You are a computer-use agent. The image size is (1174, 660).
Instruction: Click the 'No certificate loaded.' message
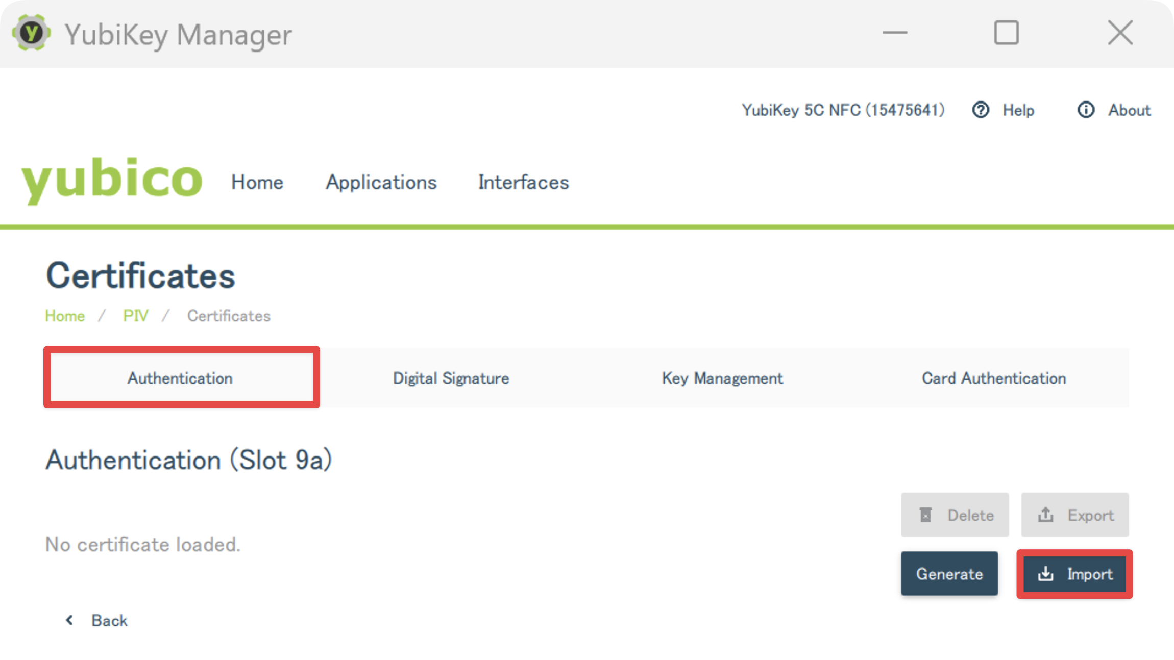(142, 544)
